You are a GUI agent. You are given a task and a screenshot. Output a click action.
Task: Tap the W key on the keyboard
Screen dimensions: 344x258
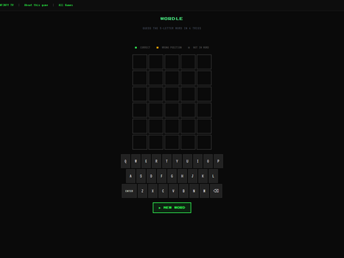point(135,161)
